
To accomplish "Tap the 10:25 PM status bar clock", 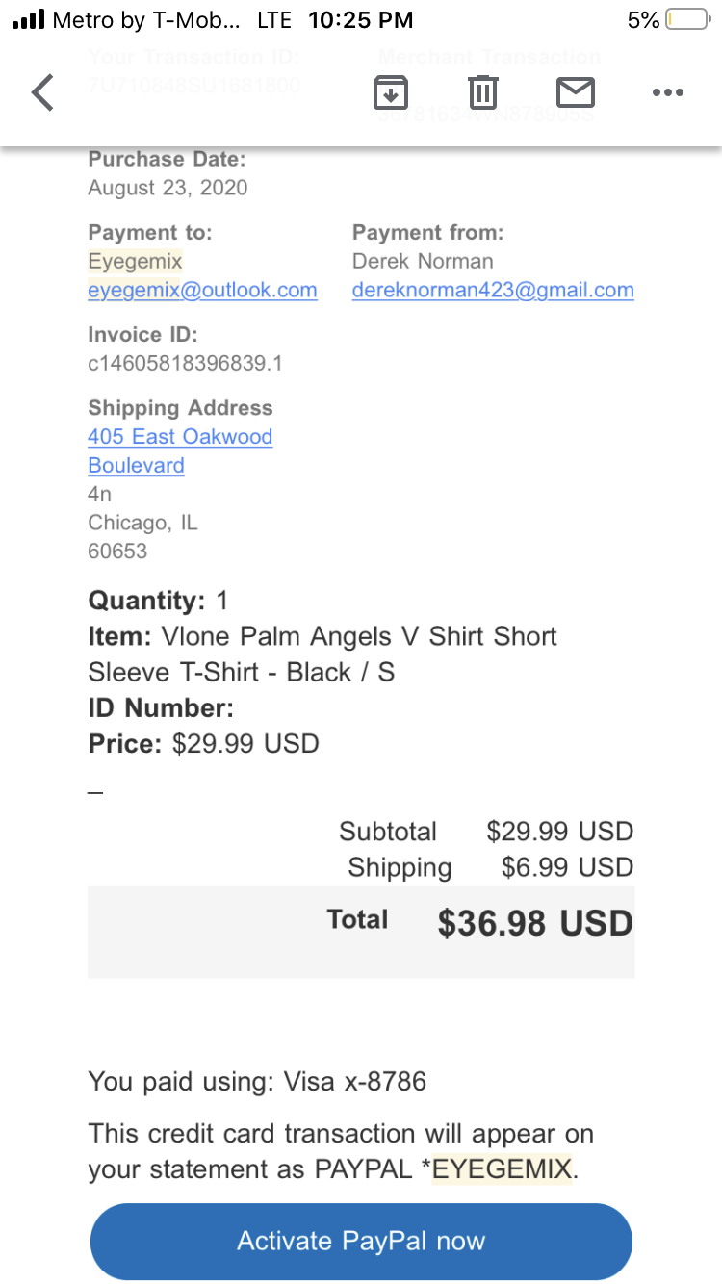I will click(x=361, y=20).
